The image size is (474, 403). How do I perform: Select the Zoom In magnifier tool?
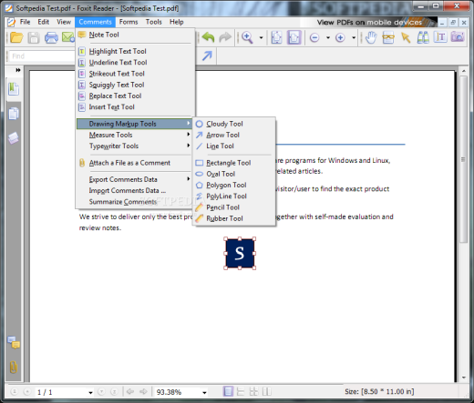coord(247,37)
